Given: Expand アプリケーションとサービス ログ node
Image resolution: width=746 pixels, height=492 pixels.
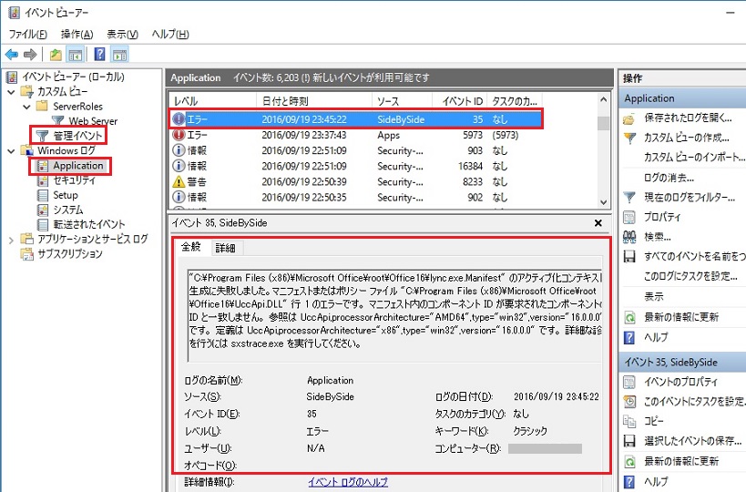Looking at the screenshot, I should coord(12,241).
